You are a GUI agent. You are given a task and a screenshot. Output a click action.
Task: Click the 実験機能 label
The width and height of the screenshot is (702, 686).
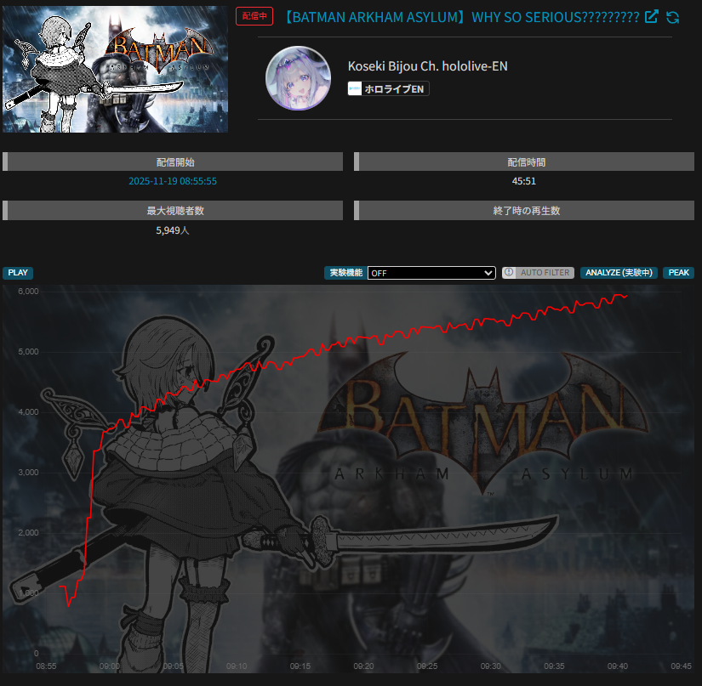tap(345, 272)
